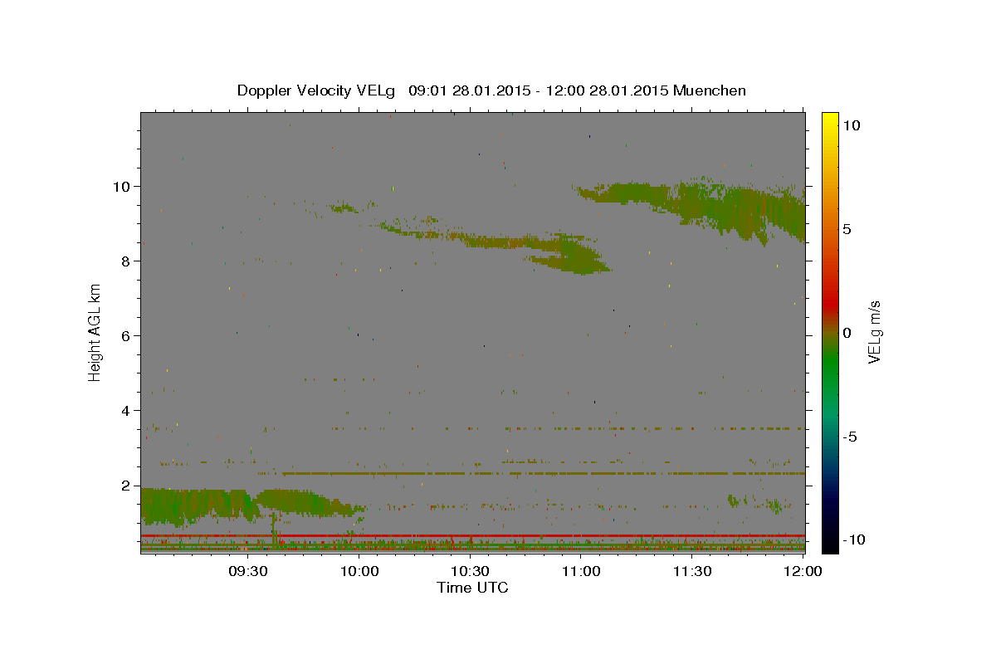
Task: Click the 11:00 time tick label
Action: (581, 571)
